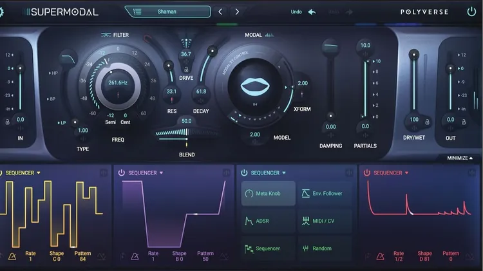This screenshot has width=483, height=271.
Task: Click metronome sync icon in purple sequencer
Action: pos(135,256)
